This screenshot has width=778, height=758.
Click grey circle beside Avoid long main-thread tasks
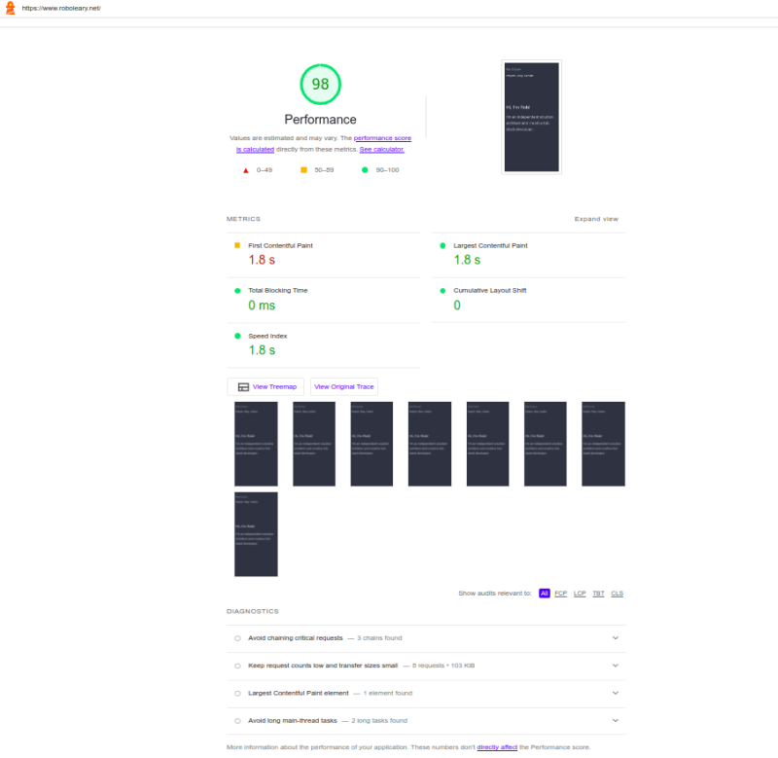click(237, 721)
